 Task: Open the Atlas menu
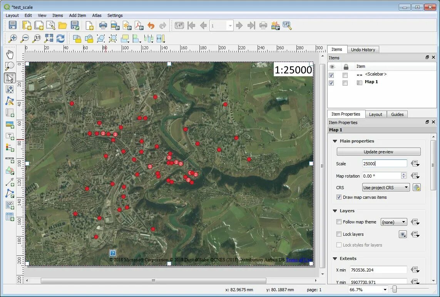97,15
